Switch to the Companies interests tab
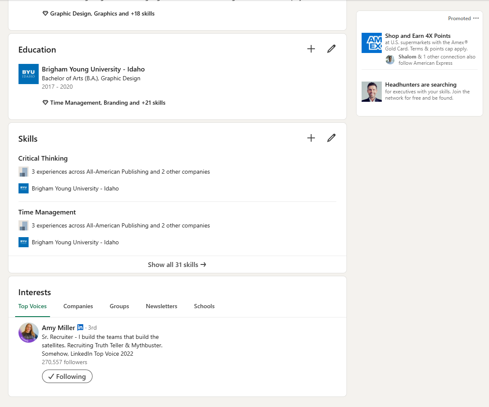The height and width of the screenshot is (407, 489). [78, 306]
